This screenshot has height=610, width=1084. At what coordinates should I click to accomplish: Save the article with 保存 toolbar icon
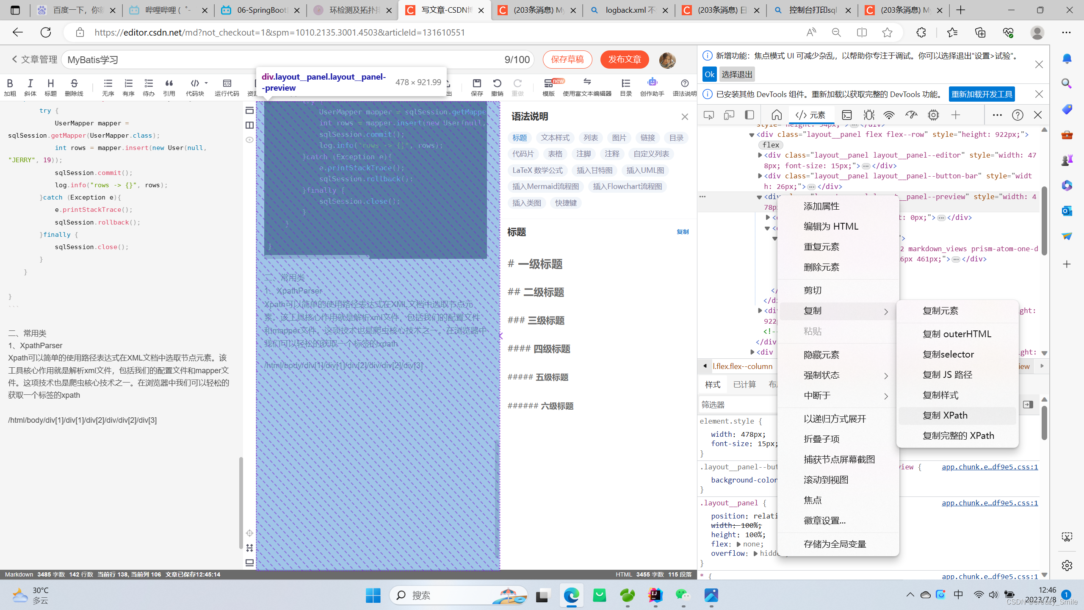(477, 87)
